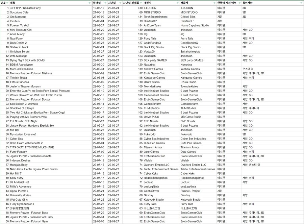The width and height of the screenshot is (304, 224).
Task: Click the 'Memory Puzzle - Futanari Gym' title cell
Action: [51, 221]
